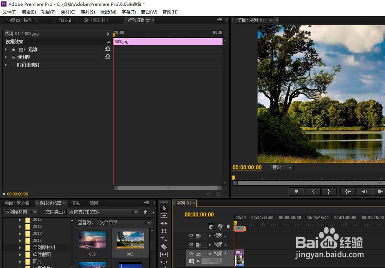Expand the 视频 3 track

tap(210, 235)
